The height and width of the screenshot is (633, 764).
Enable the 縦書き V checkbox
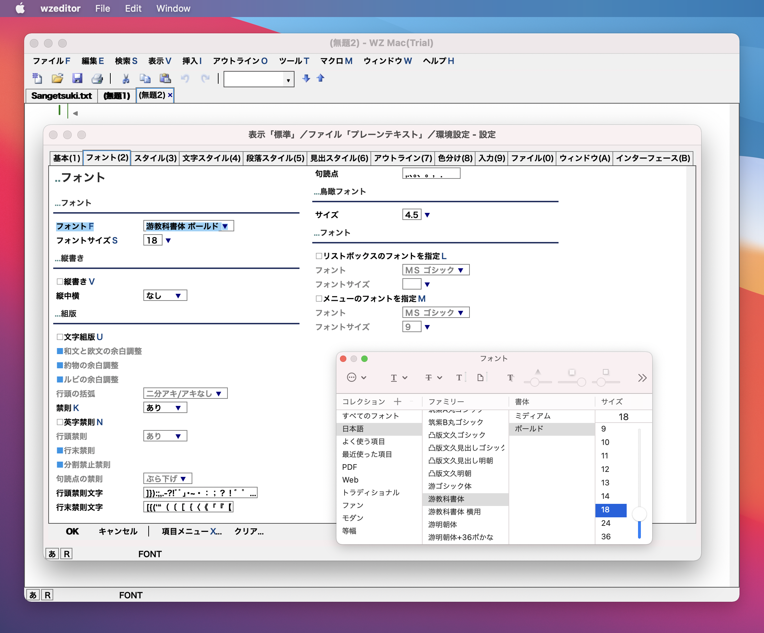(x=60, y=282)
